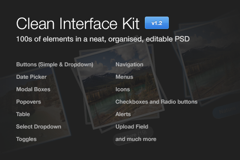240x160 pixels.
Task: Click the 'Alerts' feature text
Action: pos(123,114)
